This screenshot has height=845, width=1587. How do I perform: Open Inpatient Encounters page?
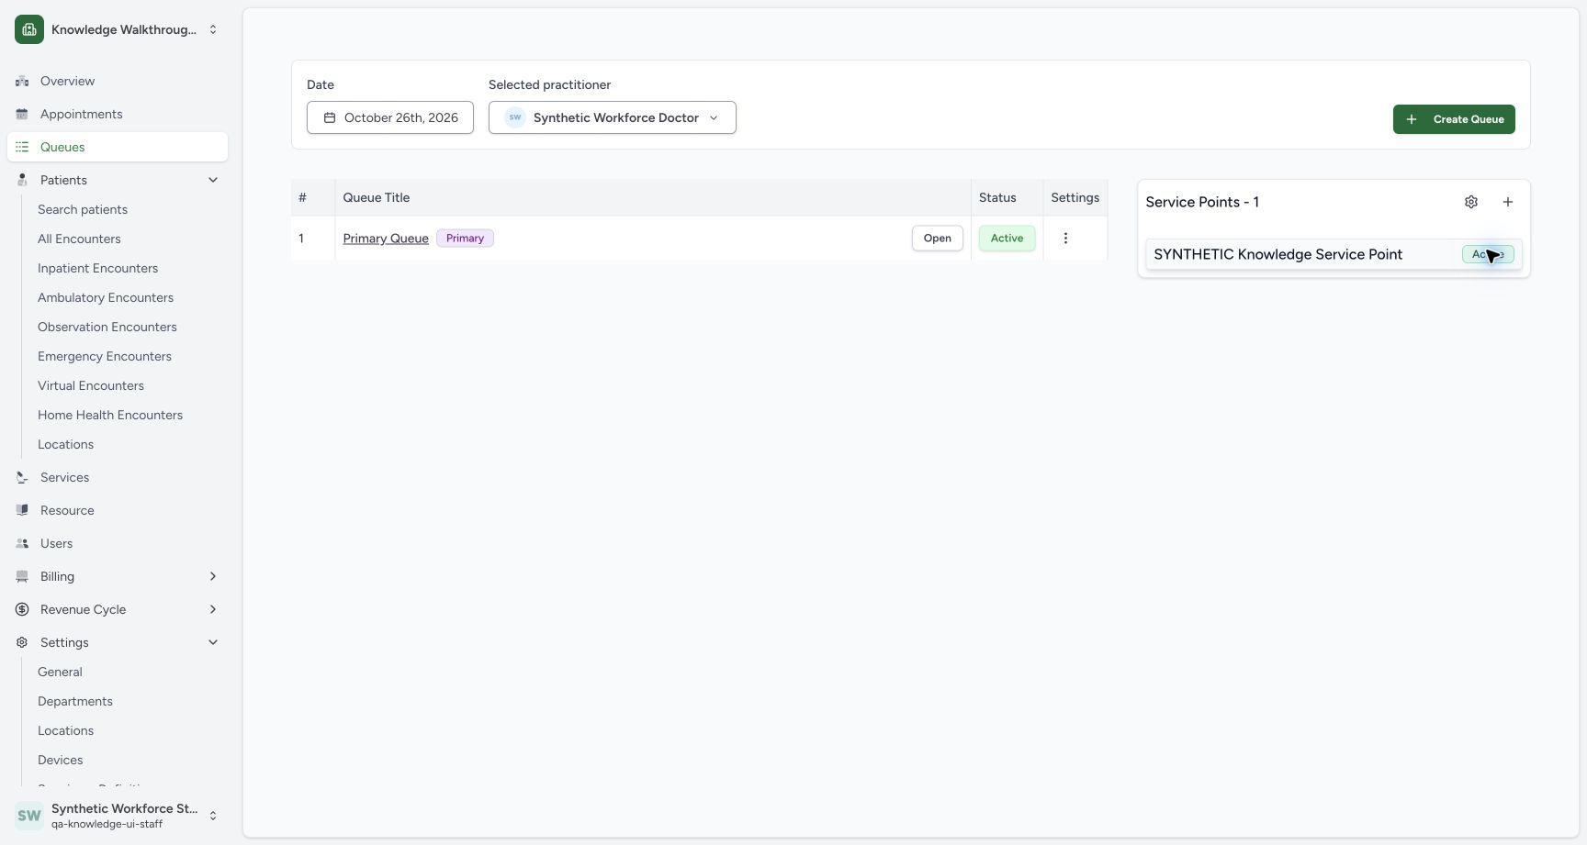(97, 268)
